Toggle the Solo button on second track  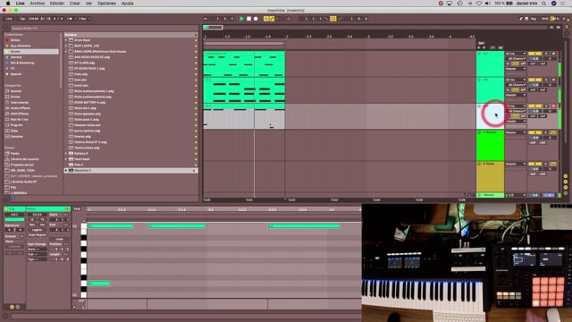point(546,80)
